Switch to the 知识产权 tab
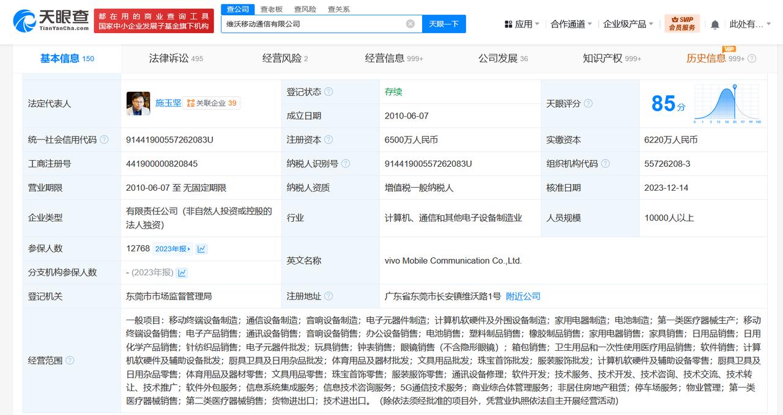Image resolution: width=783 pixels, height=415 pixels. [612, 59]
